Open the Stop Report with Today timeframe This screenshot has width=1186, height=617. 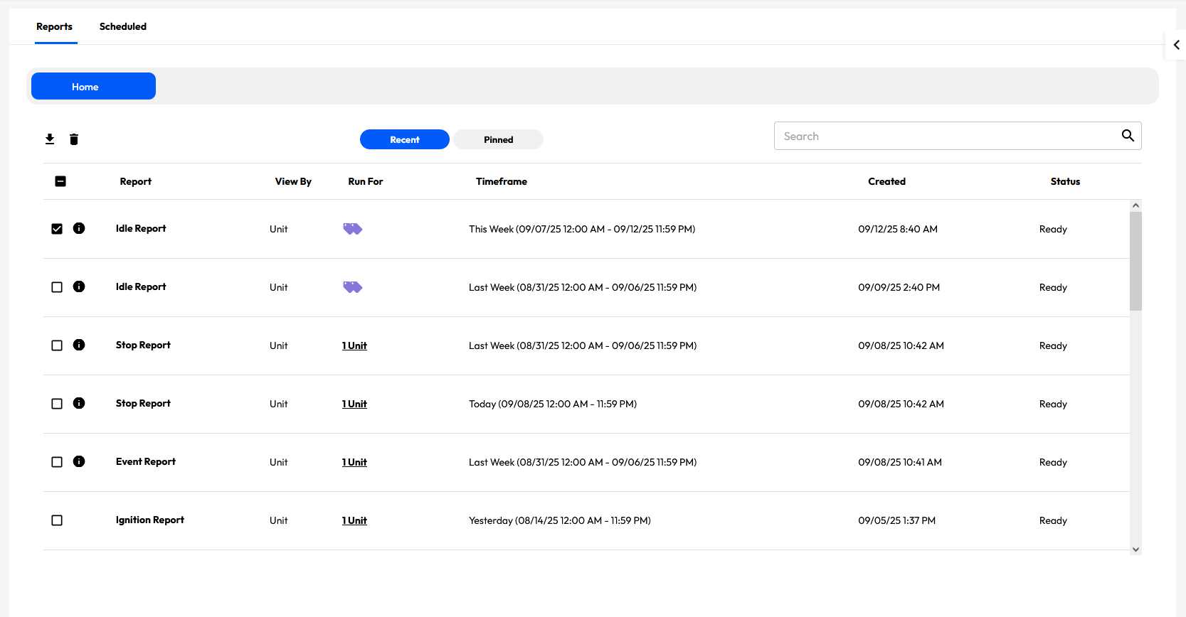click(x=143, y=403)
